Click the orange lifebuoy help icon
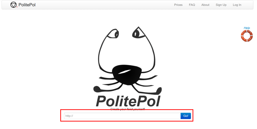Image resolution: width=257 pixels, height=129 pixels. 247,36
